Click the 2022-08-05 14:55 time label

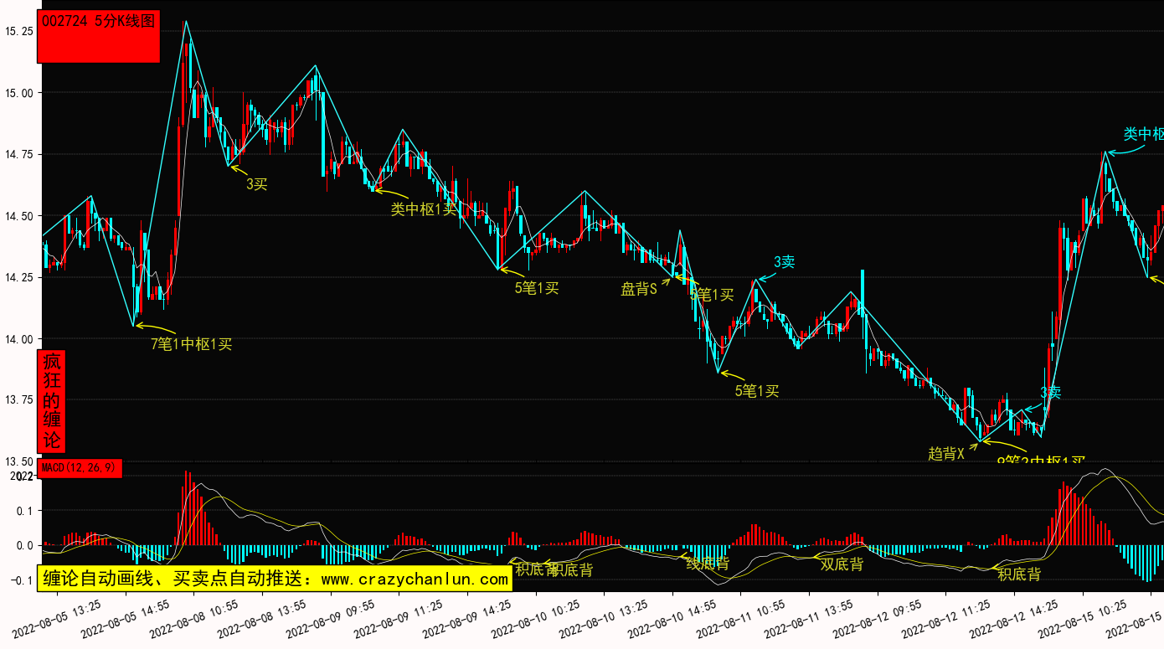126,618
